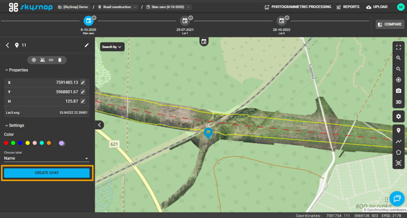Collapse the Settings section
Image resolution: width=407 pixels, height=218 pixels.
pos(15,125)
